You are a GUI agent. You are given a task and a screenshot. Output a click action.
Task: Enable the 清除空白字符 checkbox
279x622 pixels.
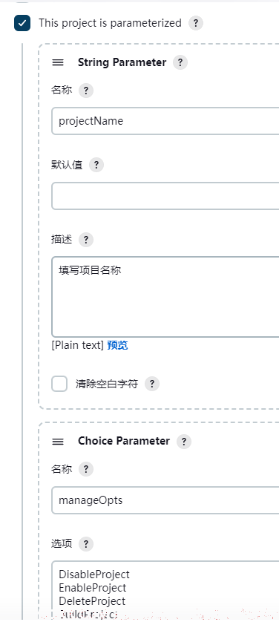point(59,384)
